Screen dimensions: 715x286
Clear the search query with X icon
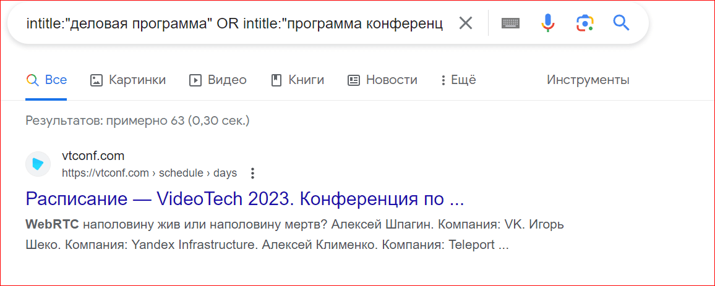[466, 23]
